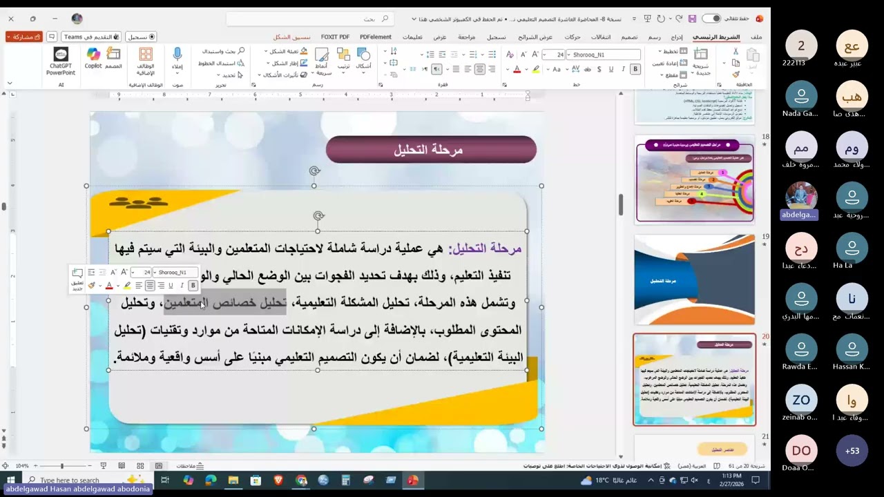Open the انتقالات (Transitions) tab
Image resolution: width=884 pixels, height=497 pixels.
[600, 37]
